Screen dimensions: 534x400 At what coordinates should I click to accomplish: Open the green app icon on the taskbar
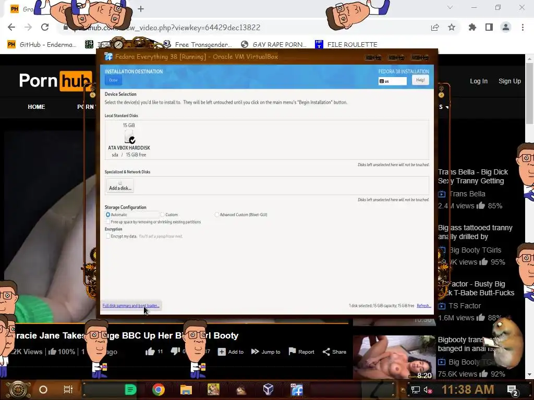(x=131, y=390)
